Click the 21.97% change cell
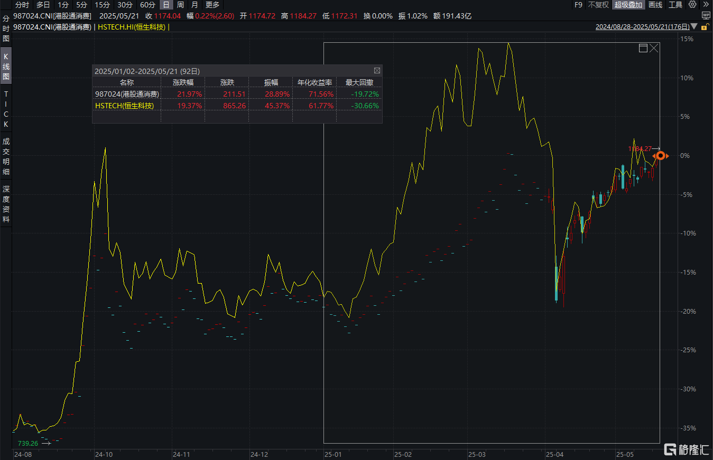This screenshot has width=713, height=460. 189,94
